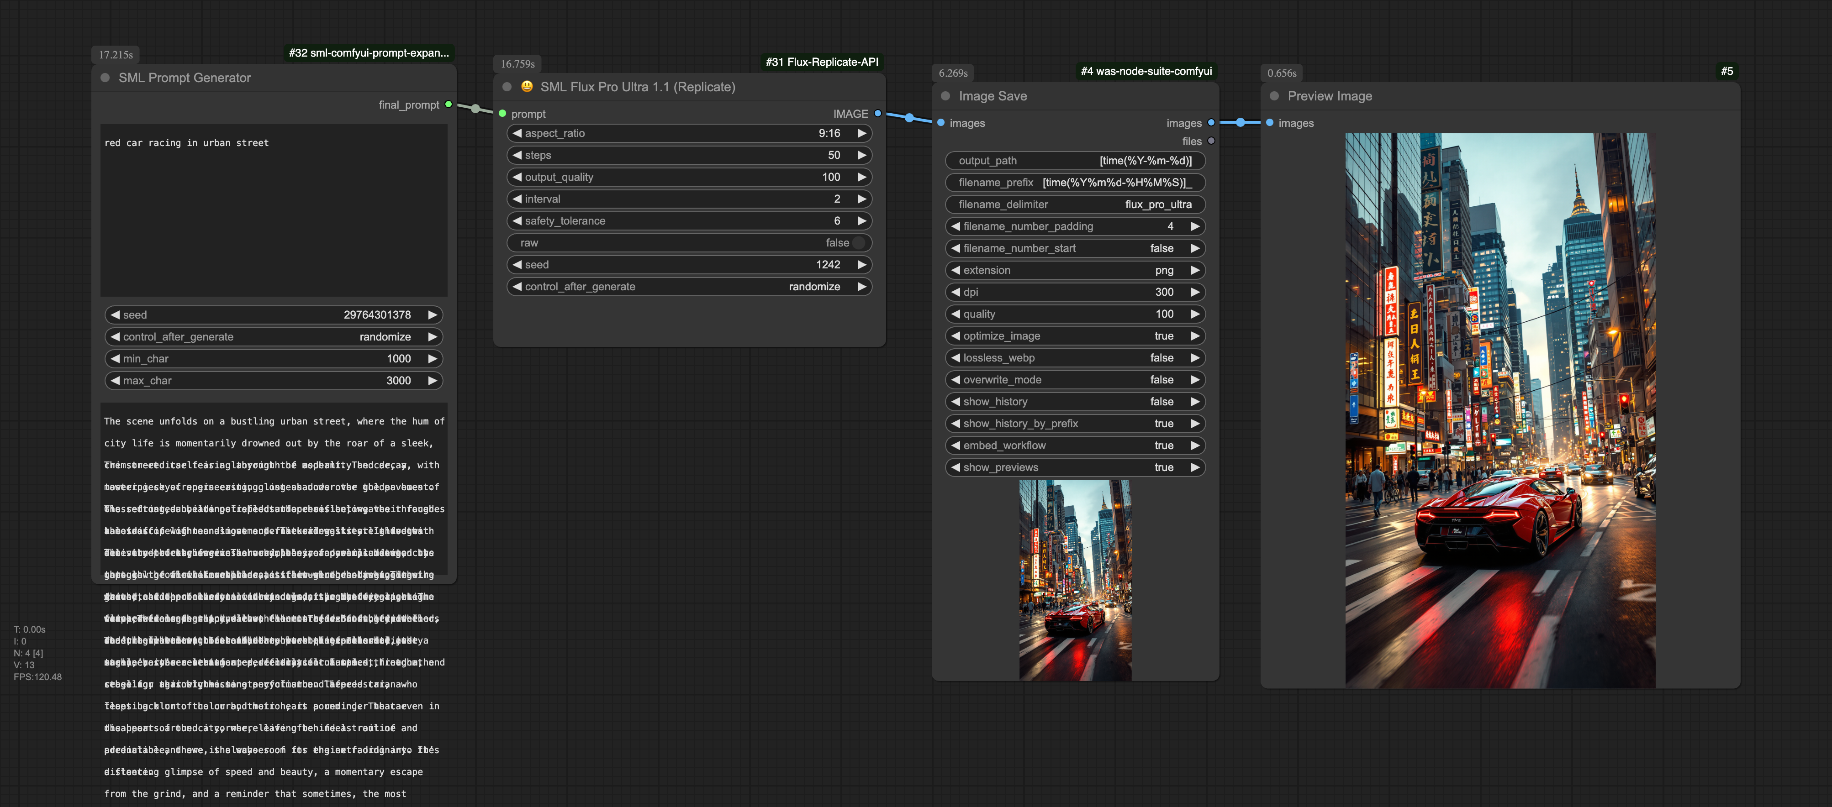The width and height of the screenshot is (1832, 807).
Task: Click the SML Prompt Generator title
Action: tap(185, 78)
